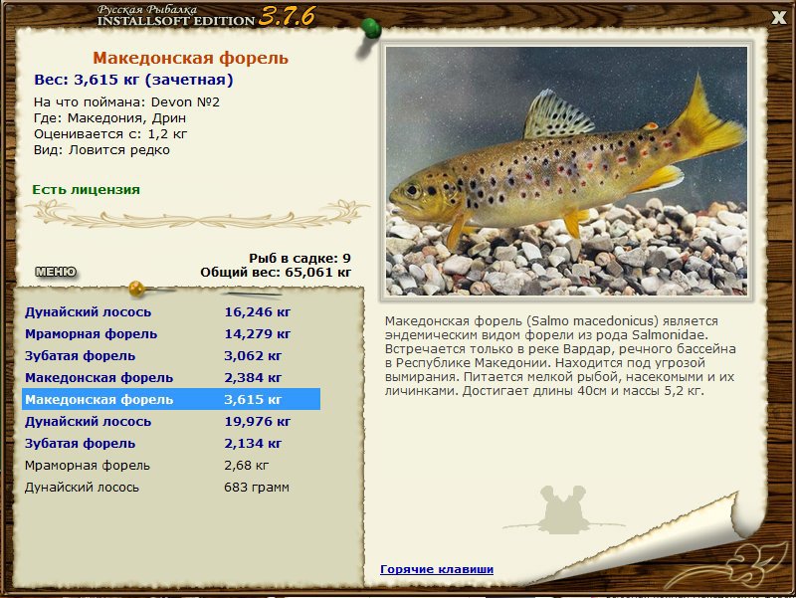Click the yellow pushpin on the list
The image size is (796, 598).
pos(137,289)
